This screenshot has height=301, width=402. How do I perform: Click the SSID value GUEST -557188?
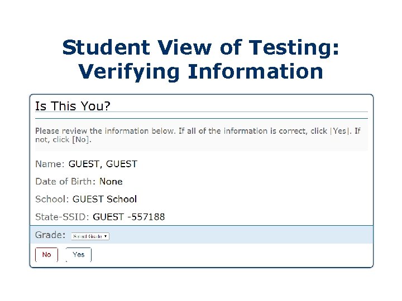tap(129, 217)
